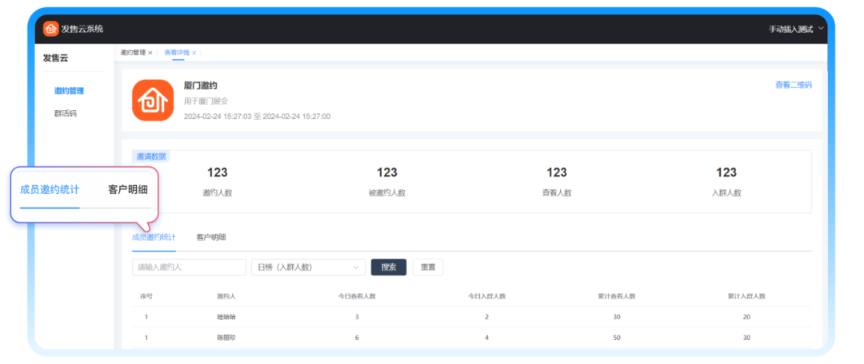The width and height of the screenshot is (864, 364).
Task: Expand the 日榜（入群人数） dropdown
Action: 308,267
